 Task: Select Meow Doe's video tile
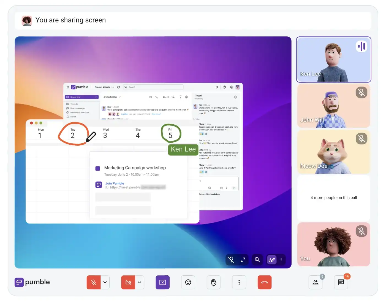(x=334, y=152)
